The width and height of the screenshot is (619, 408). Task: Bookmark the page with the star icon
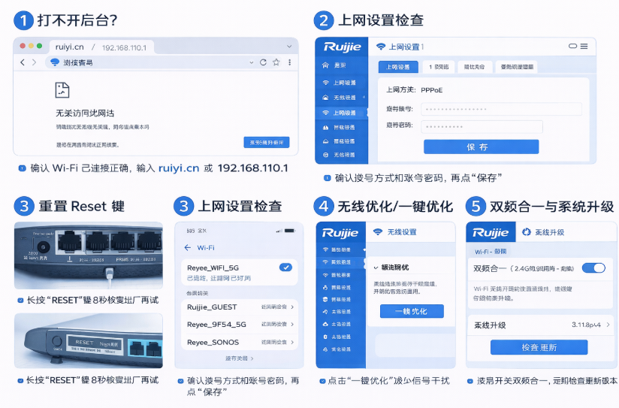(x=276, y=62)
